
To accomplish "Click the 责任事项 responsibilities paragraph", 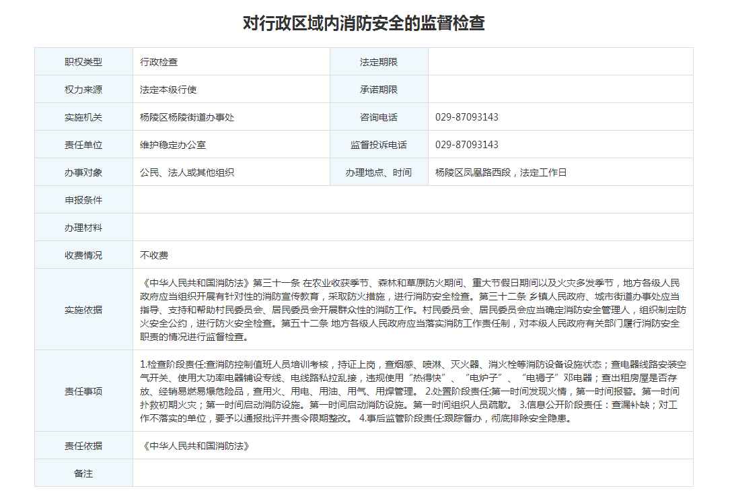I will pos(412,391).
